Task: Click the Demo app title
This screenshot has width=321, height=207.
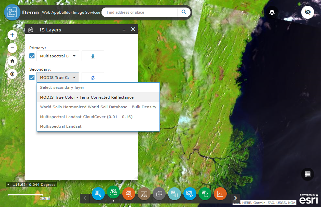Action: pyautogui.click(x=30, y=13)
